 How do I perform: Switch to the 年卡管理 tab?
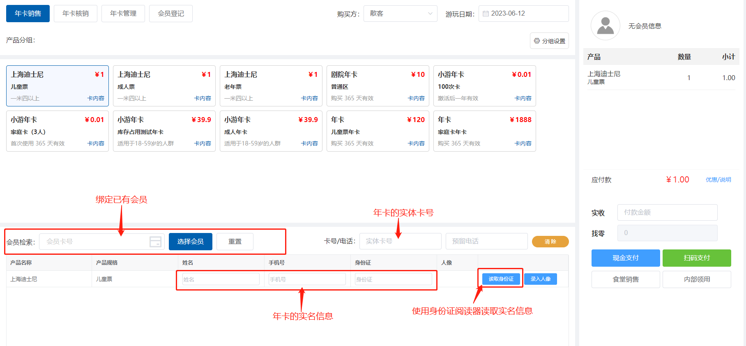pos(123,14)
